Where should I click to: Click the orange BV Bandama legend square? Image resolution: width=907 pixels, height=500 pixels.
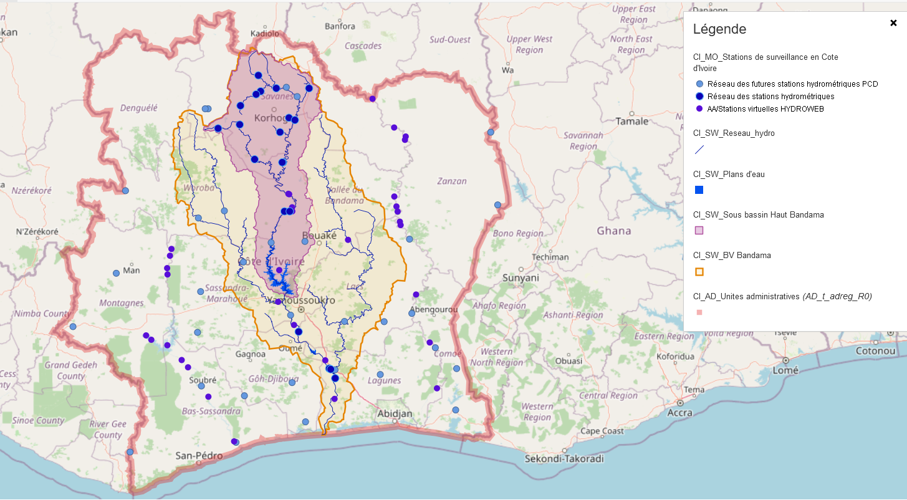pyautogui.click(x=699, y=272)
